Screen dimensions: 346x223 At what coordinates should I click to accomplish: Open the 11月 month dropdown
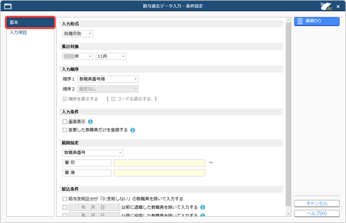[x=111, y=56]
